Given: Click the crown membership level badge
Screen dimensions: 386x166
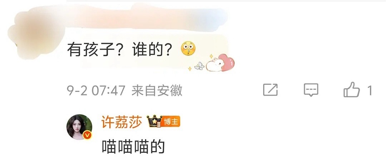Looking at the screenshot, I should (155, 121).
